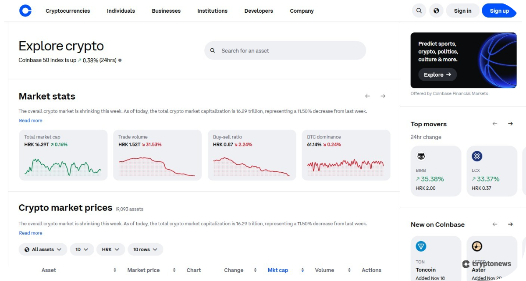The width and height of the screenshot is (526, 281).
Task: Click the Explore button in the banner
Action: 437,75
